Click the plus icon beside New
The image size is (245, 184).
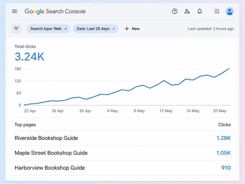click(x=127, y=28)
